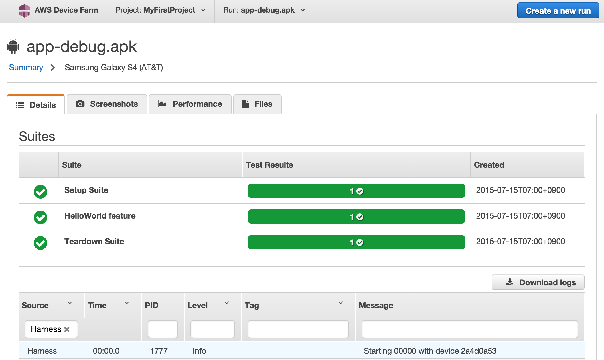Click the AWS Device Farm logo icon
604x360 pixels.
[24, 11]
